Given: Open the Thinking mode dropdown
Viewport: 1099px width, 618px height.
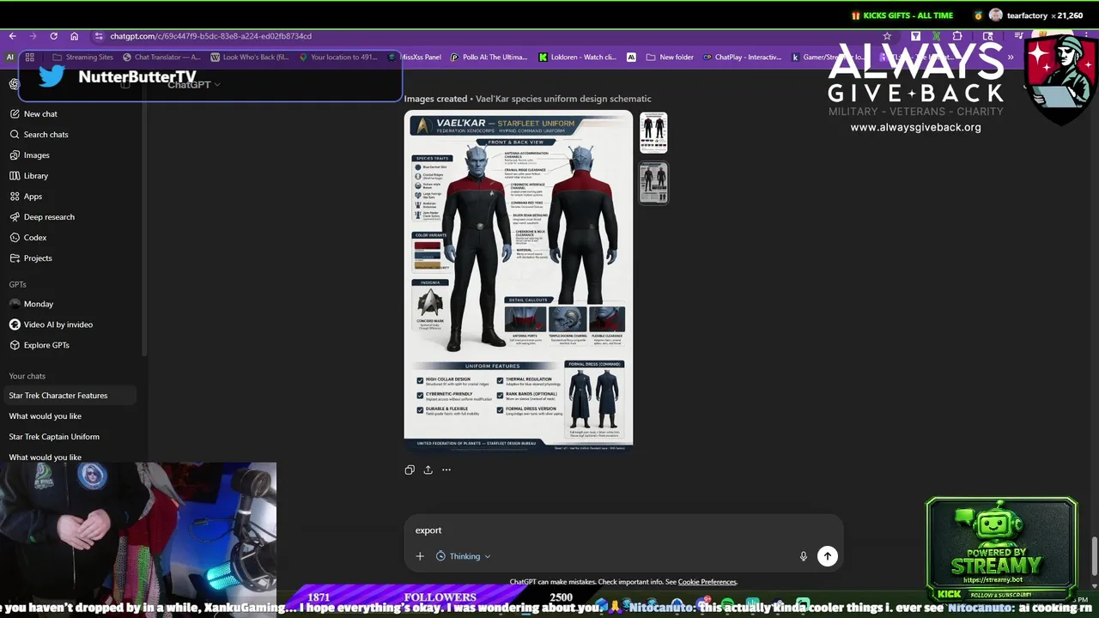Looking at the screenshot, I should point(464,556).
